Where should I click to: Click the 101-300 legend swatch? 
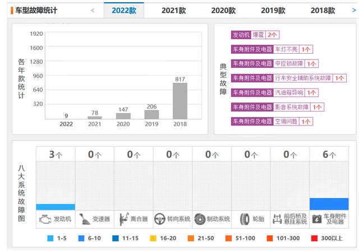click(x=270, y=238)
